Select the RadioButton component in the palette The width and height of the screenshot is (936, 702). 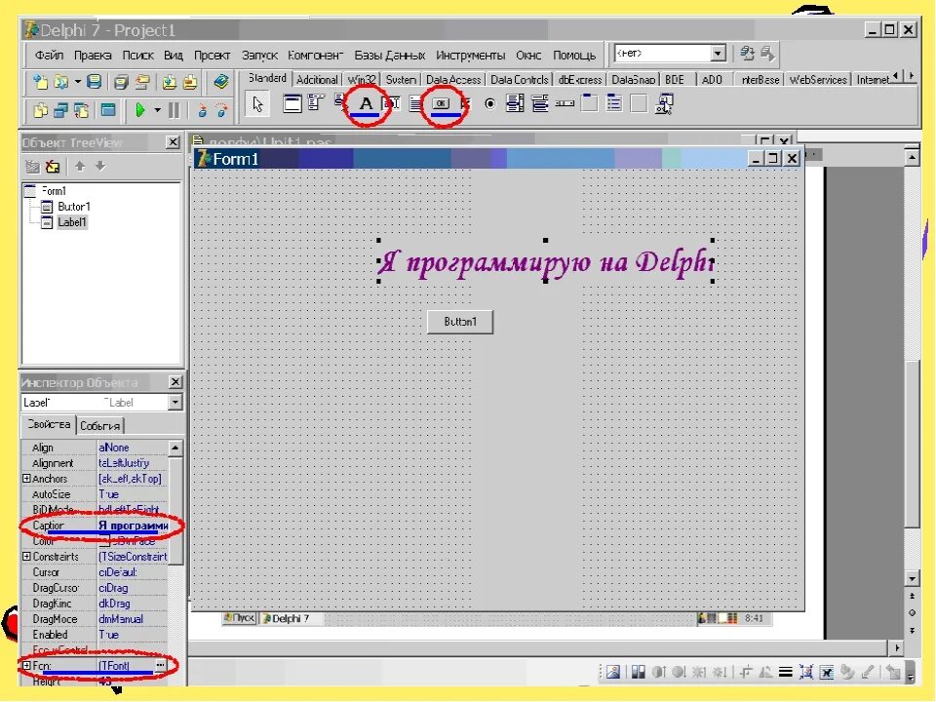pos(490,104)
